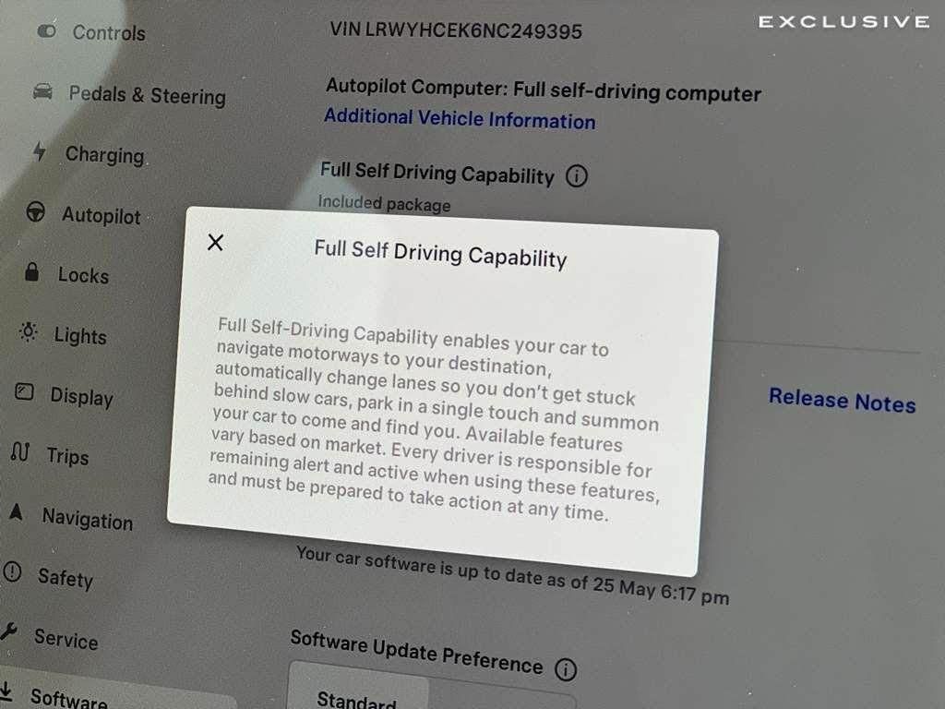Open the Controls toggle icon

(46, 30)
